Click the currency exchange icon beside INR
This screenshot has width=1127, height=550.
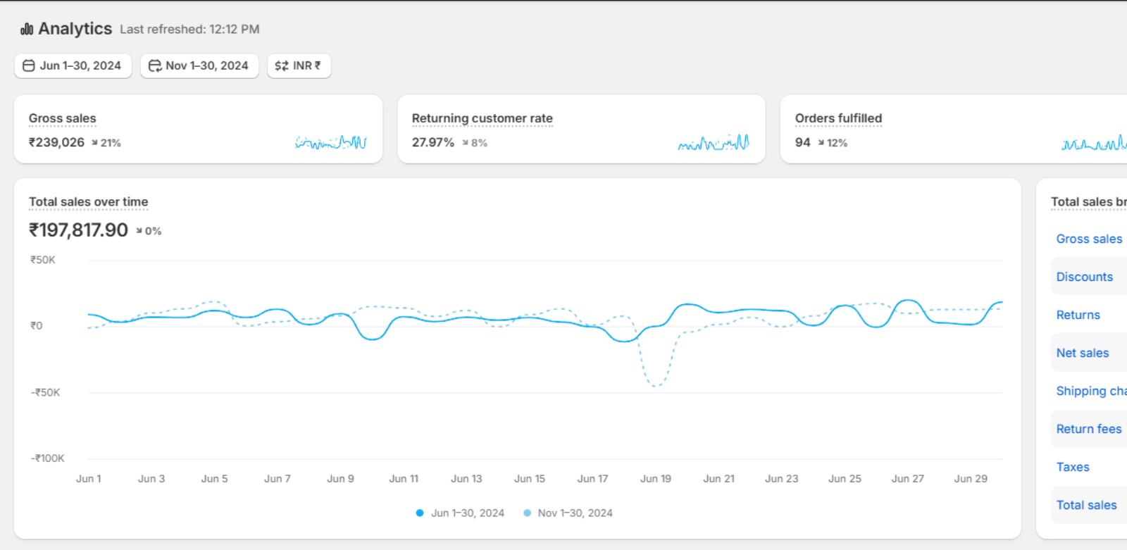pos(281,65)
